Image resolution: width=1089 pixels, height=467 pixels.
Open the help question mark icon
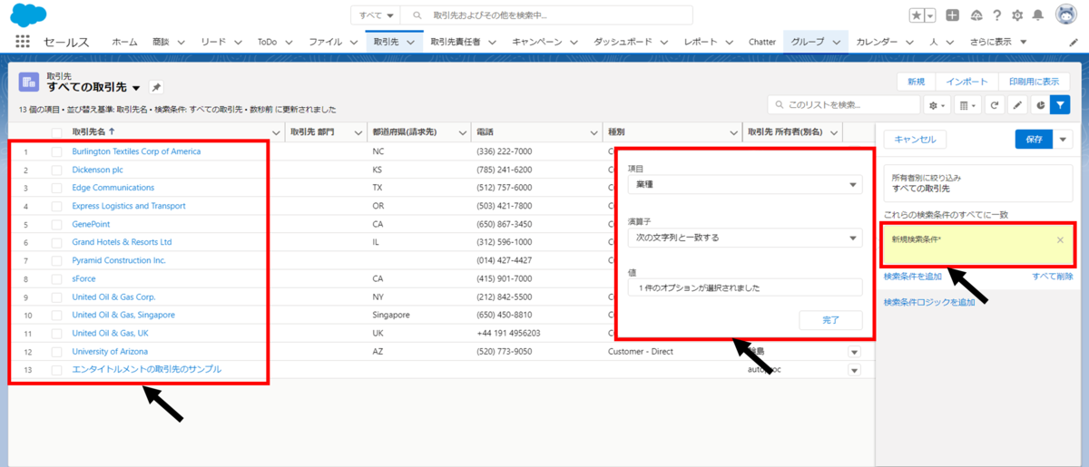coord(997,15)
